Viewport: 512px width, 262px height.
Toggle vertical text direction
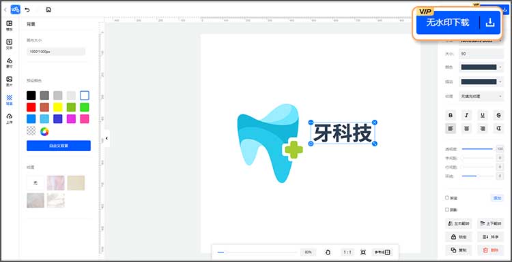498,129
